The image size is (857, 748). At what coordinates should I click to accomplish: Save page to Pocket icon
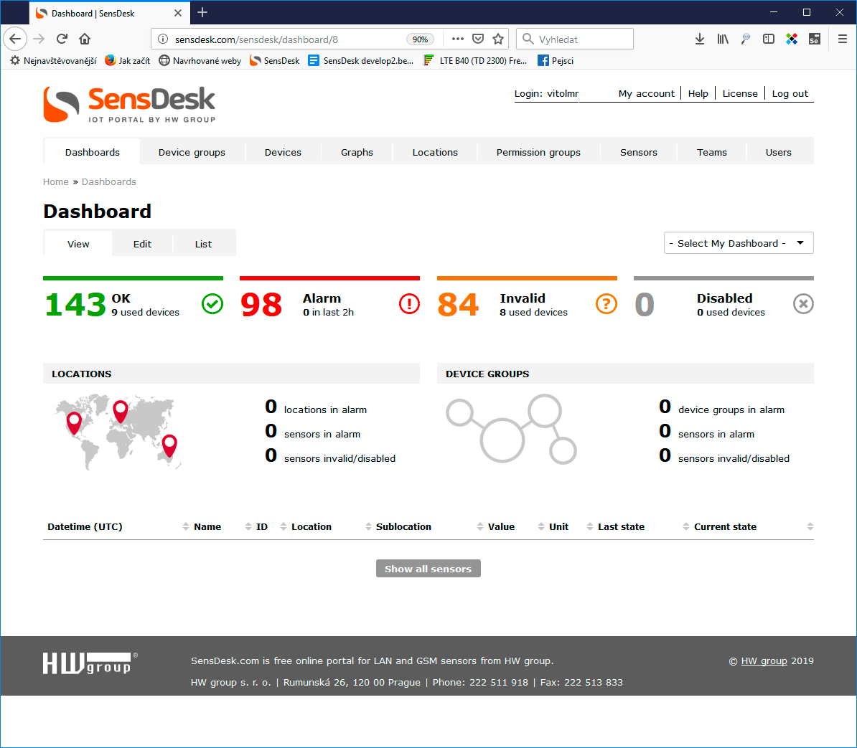tap(478, 39)
